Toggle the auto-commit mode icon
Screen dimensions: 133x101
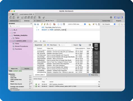[x=64, y=24]
